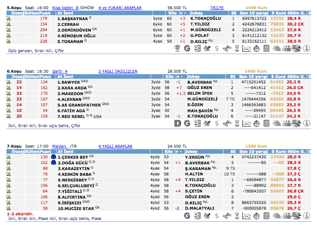Viewport: 317px width, 226px height.
Task: Click the Şartli 4 link in race 6
Action: (x=60, y=71)
